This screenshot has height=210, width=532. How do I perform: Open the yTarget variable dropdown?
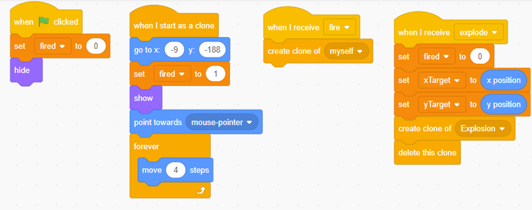click(x=442, y=104)
